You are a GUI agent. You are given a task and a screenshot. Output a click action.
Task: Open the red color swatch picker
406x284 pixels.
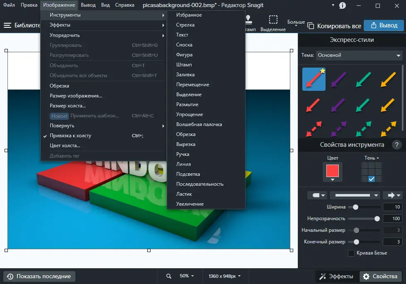click(333, 172)
